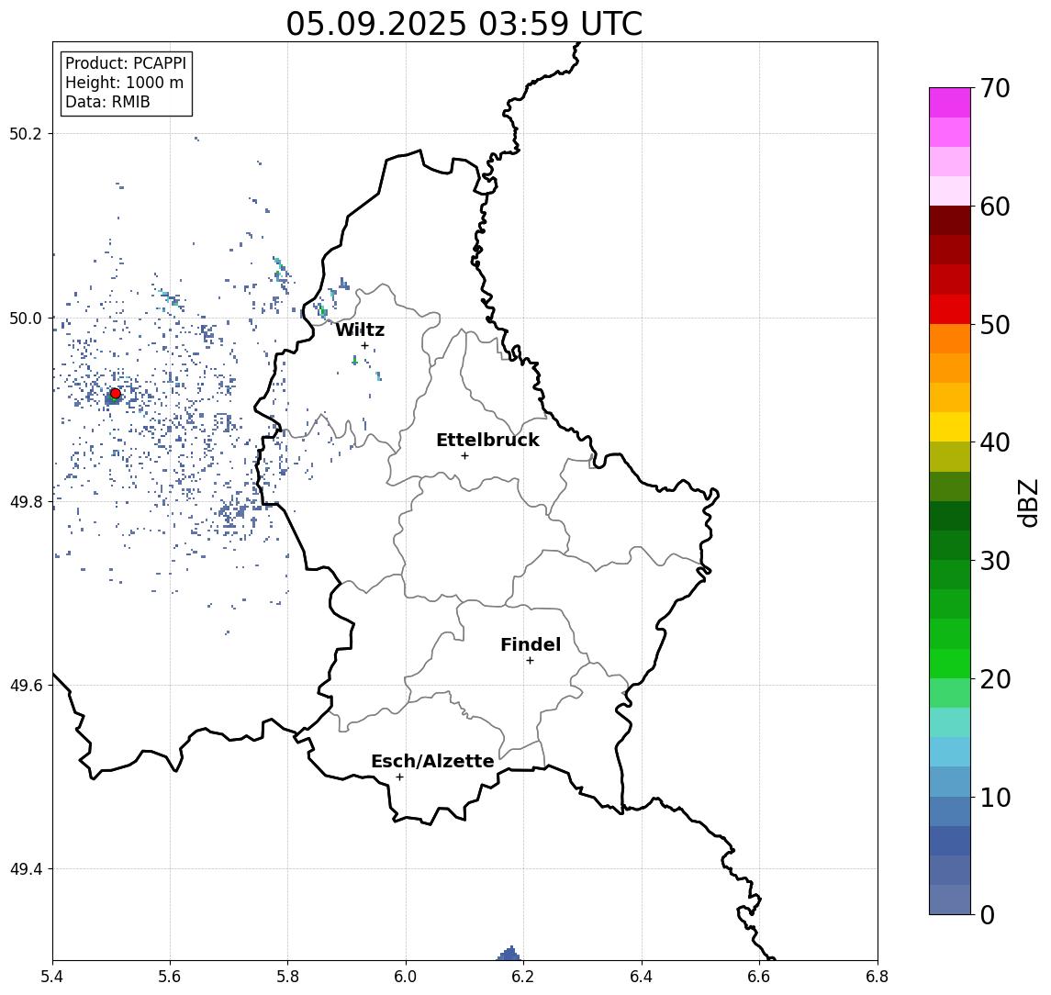Click the latitude axis label 50.0
Viewport: 1051px width, 995px height.
26,319
